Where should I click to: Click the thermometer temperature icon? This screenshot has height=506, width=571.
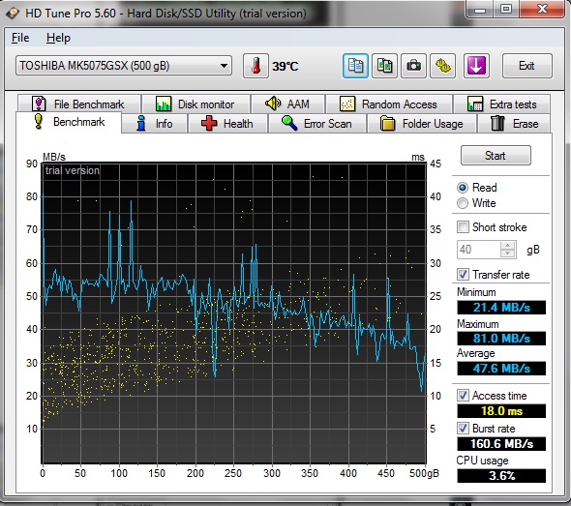pos(256,66)
